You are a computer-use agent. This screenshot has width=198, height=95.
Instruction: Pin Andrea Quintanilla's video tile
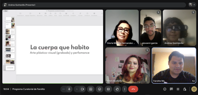[x=174, y=28]
